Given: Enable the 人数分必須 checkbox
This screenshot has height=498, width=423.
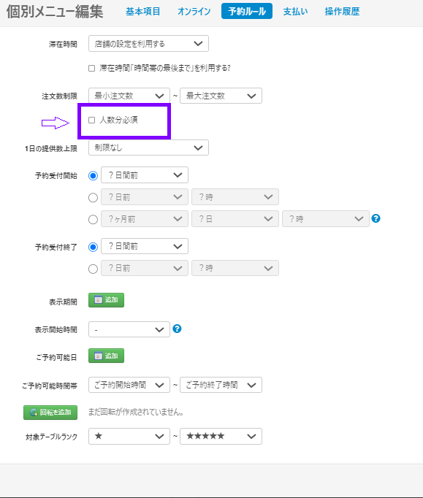Looking at the screenshot, I should [x=92, y=120].
